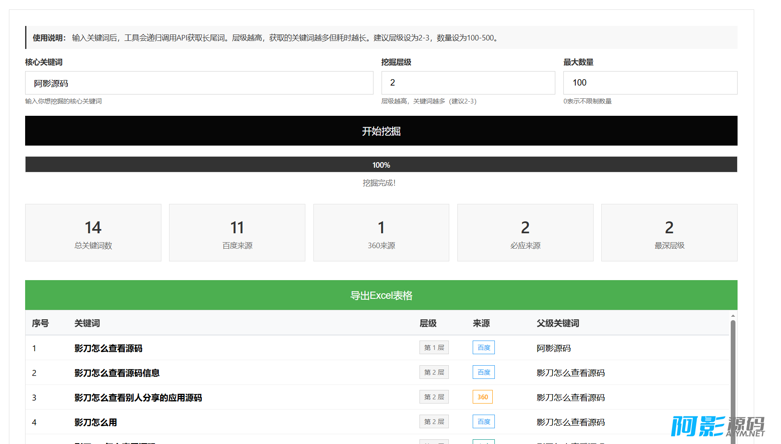The image size is (781, 444).
Task: Click the 阿影源码 watermark logo
Action: pyautogui.click(x=718, y=426)
